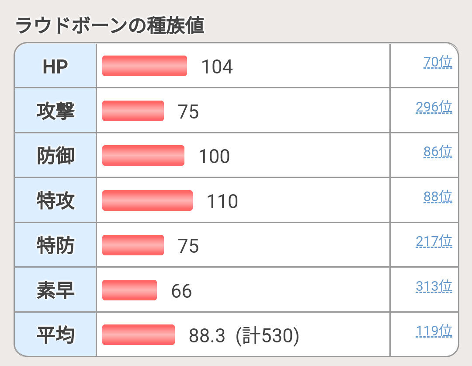Open the 296位 attack ranking link
Viewport: 472px width, 366px height.
(x=434, y=107)
